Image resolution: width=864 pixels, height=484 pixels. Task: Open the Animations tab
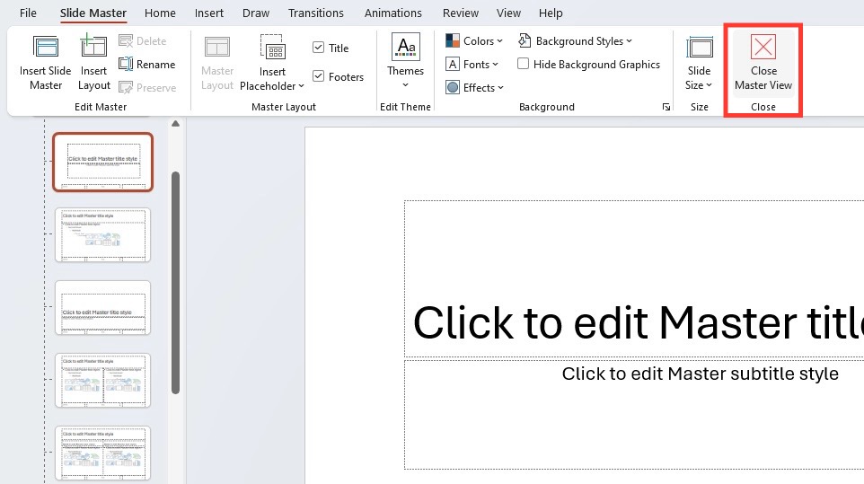click(392, 13)
